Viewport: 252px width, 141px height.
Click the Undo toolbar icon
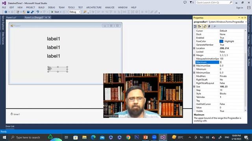point(38,12)
